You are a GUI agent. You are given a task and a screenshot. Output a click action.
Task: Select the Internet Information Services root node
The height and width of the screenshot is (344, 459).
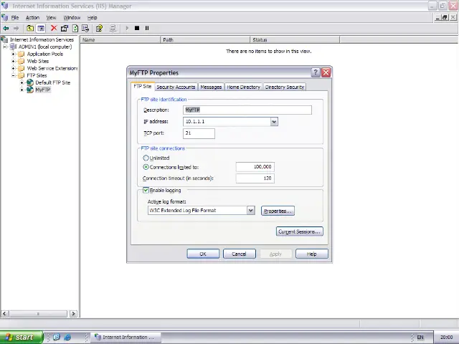[42, 39]
